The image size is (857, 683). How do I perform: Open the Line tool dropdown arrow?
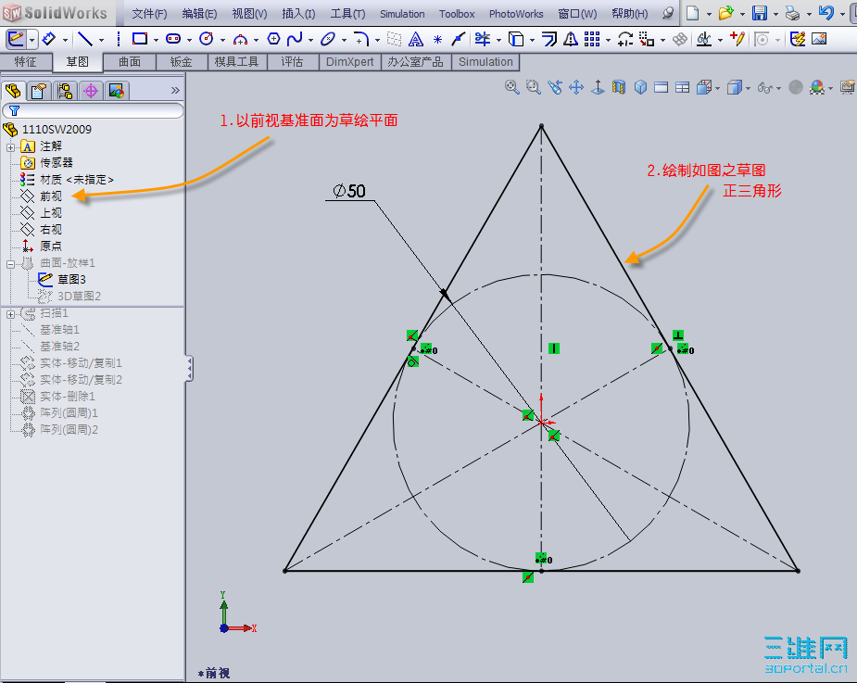[101, 40]
